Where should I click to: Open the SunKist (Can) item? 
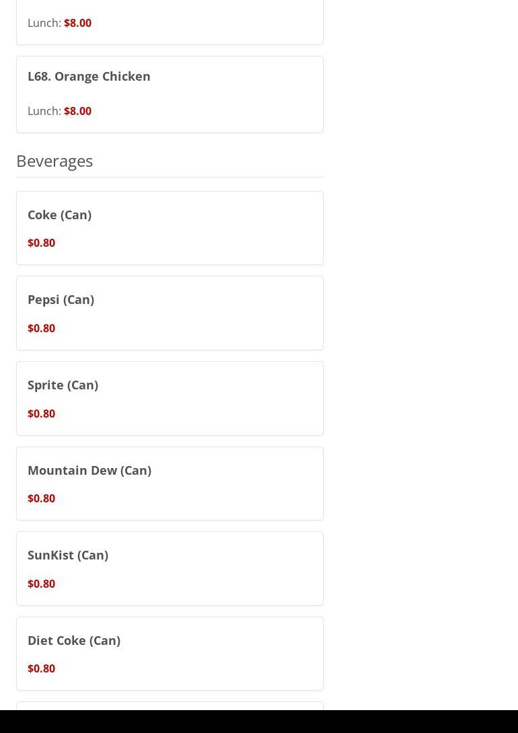68,555
